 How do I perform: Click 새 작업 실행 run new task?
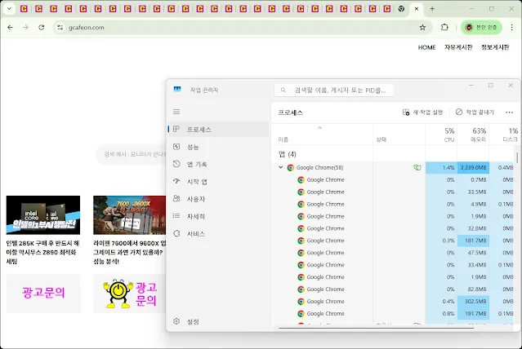click(423, 113)
